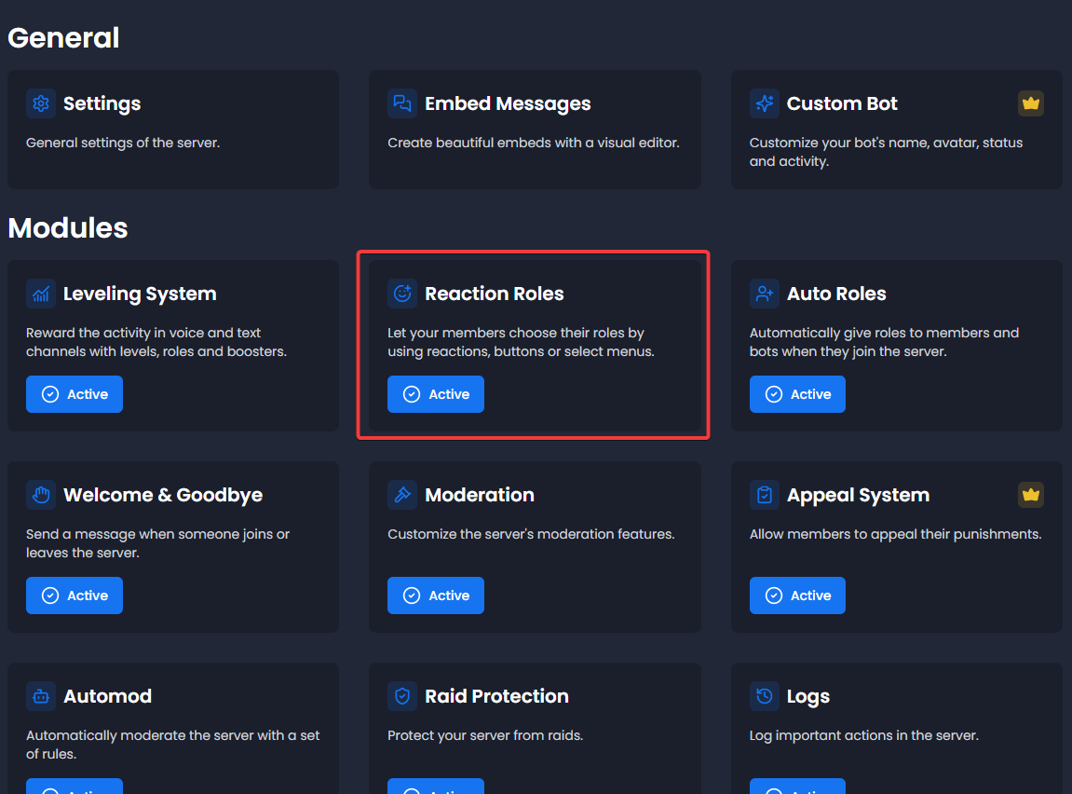Image resolution: width=1072 pixels, height=794 pixels.
Task: Click the Reaction Roles smiley icon
Action: [402, 294]
